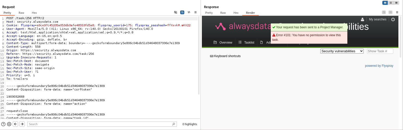Go to next search match arrow
This screenshot has height=130, width=403.
point(22,124)
